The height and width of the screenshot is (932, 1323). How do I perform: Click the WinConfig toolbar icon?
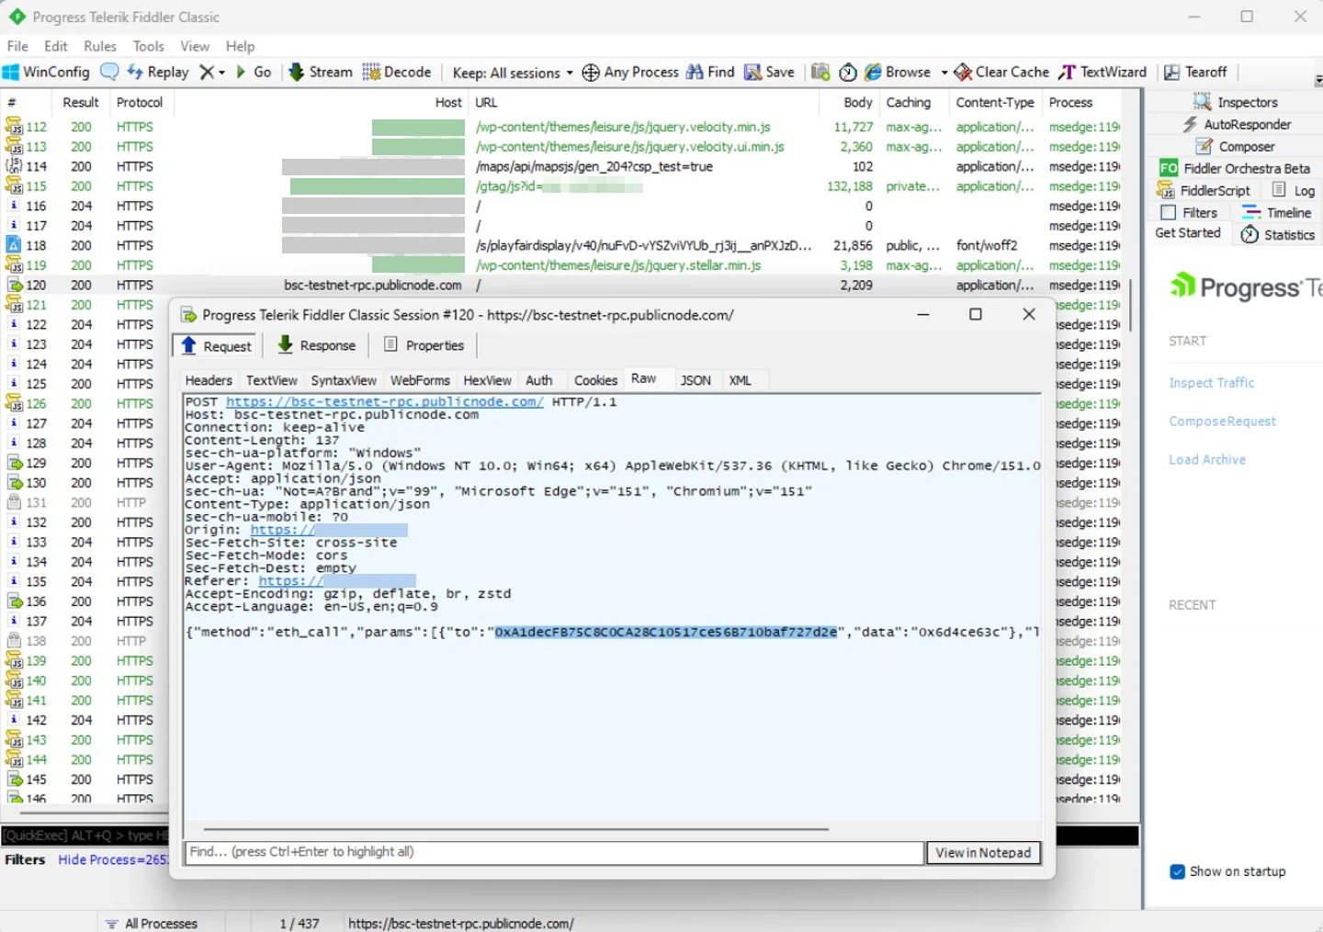click(x=46, y=72)
